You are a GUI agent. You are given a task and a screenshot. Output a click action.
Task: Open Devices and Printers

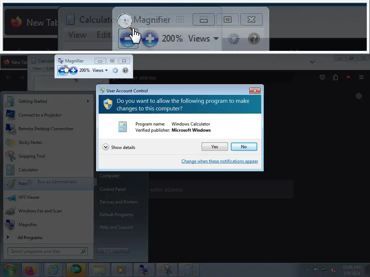point(119,202)
